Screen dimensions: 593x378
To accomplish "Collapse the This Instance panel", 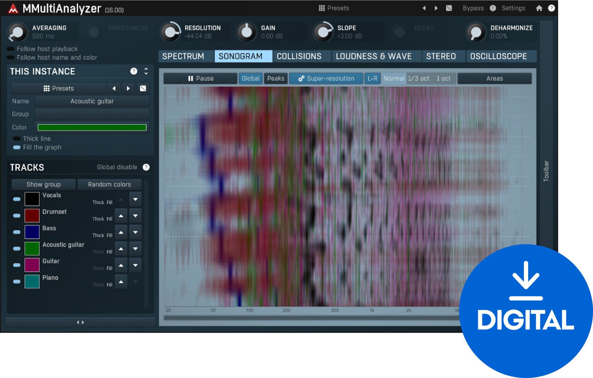I will tap(146, 71).
